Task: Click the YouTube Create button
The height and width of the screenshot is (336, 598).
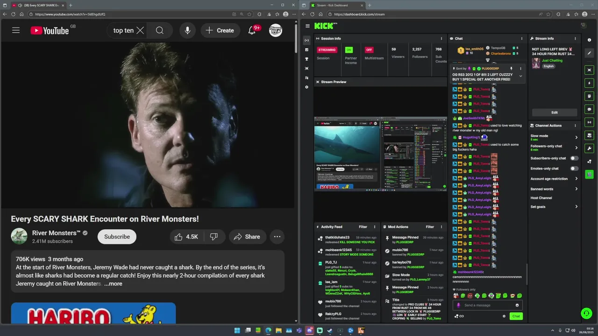Action: point(220,30)
